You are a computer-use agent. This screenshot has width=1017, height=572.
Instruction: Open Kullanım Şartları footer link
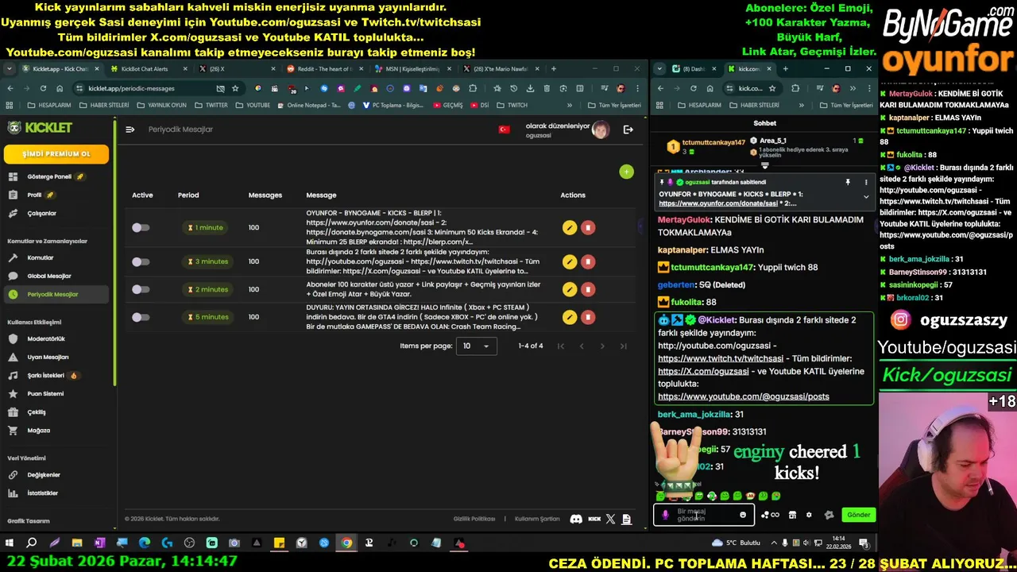[x=537, y=519]
